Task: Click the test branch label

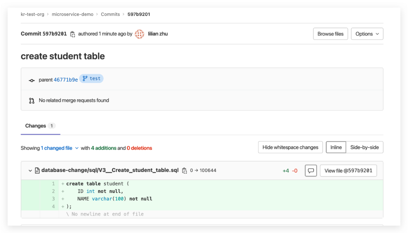Action: pos(91,79)
